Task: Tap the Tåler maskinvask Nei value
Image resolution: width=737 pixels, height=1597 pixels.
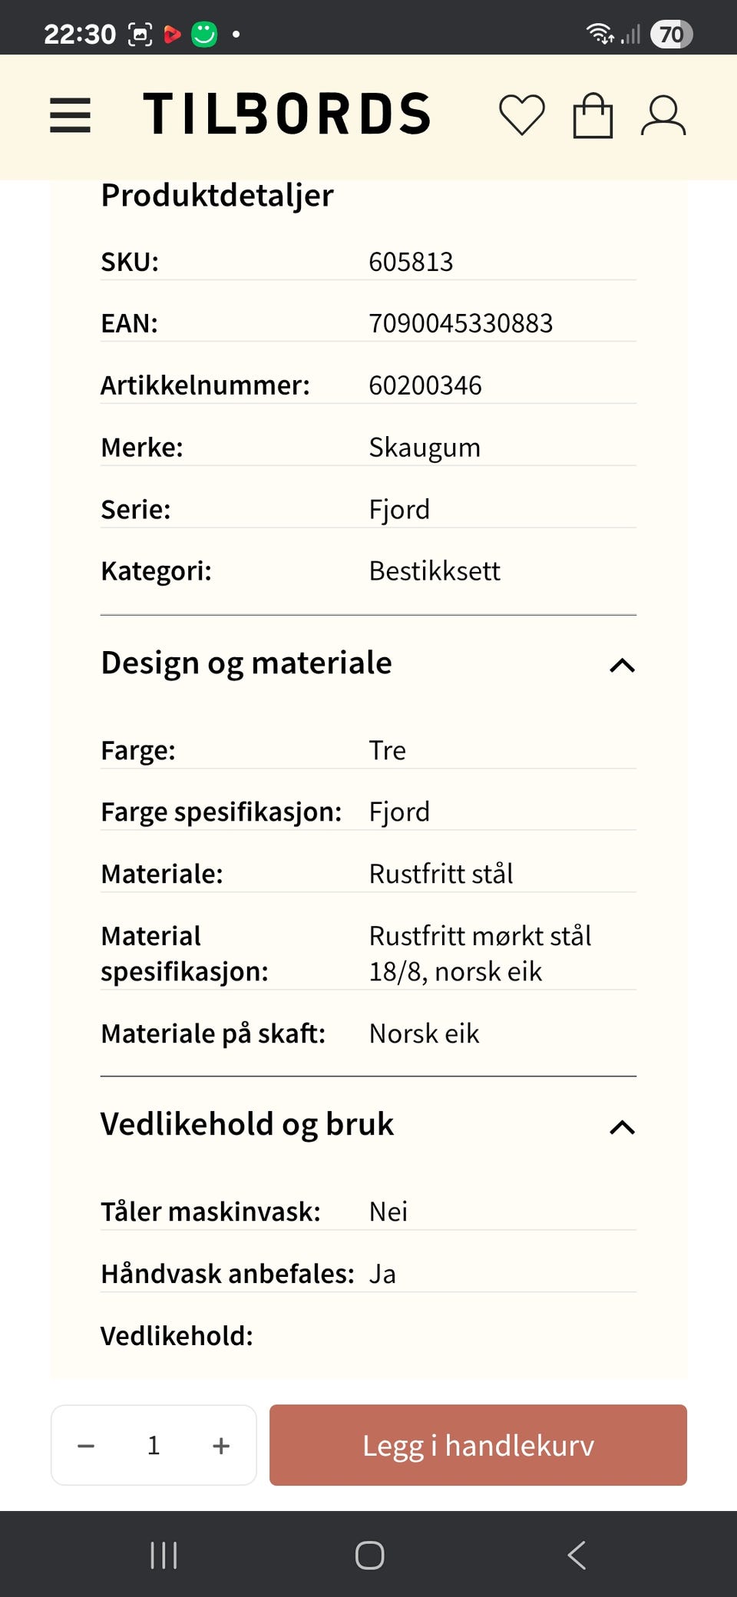Action: point(388,1211)
